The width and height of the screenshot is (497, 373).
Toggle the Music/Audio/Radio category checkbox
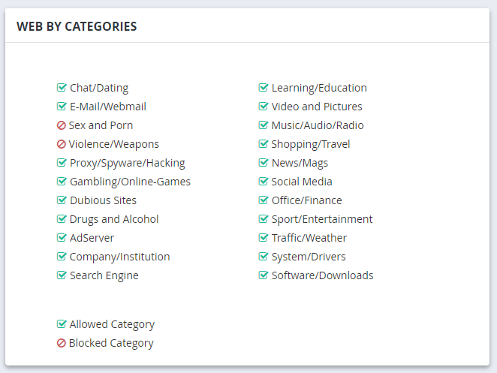coord(264,125)
